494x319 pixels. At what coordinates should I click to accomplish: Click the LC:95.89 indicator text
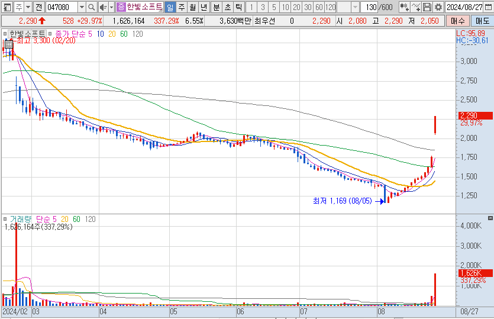point(471,33)
